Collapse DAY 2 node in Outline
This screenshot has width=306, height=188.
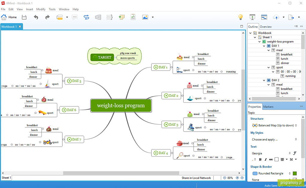pos(264,80)
